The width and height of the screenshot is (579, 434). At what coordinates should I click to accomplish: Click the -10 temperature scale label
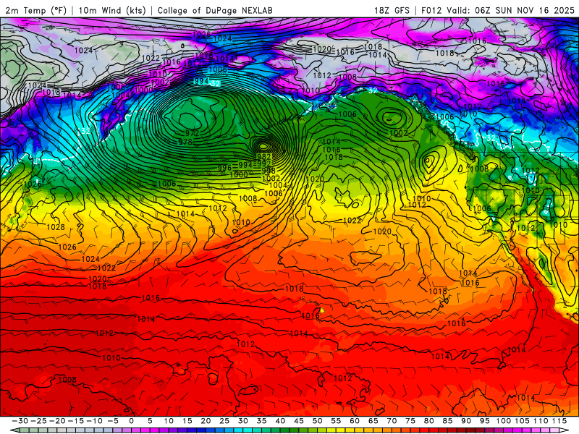point(94,421)
